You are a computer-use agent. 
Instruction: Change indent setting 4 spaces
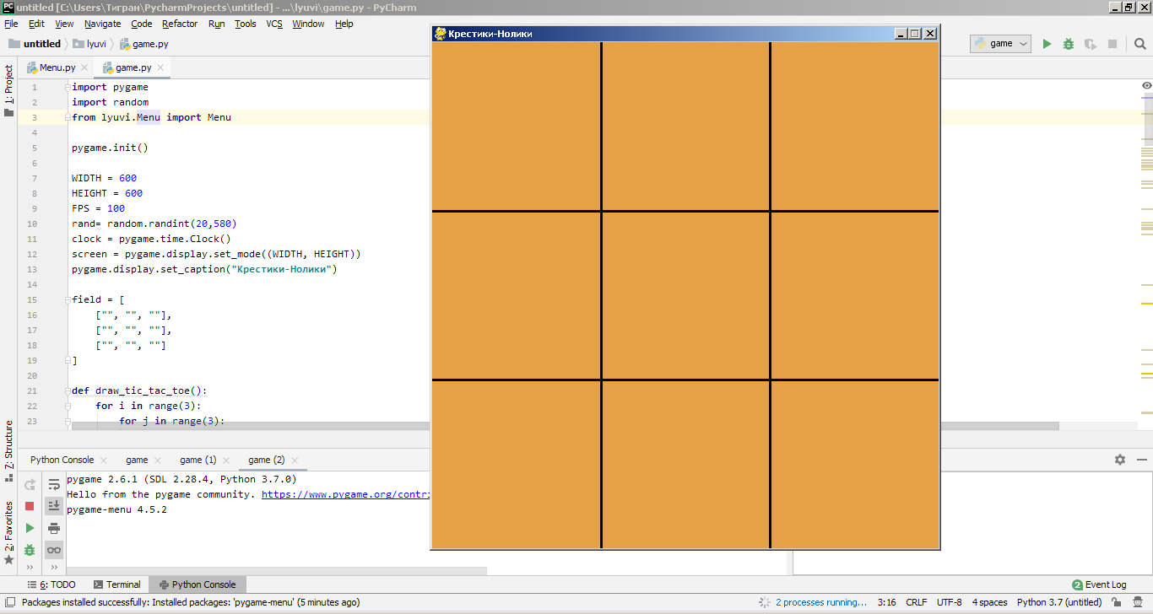tap(989, 602)
